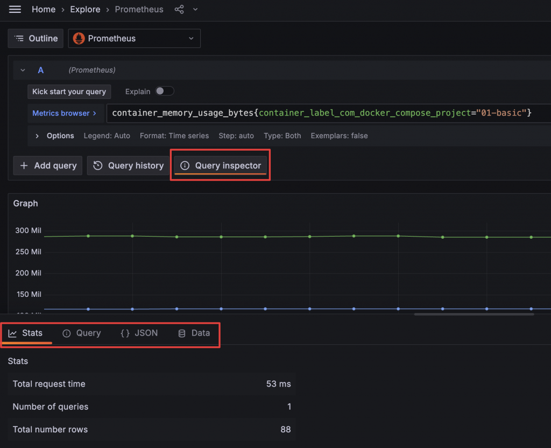Click Legend: Auto option text
Viewport: 551px width, 448px height.
107,136
